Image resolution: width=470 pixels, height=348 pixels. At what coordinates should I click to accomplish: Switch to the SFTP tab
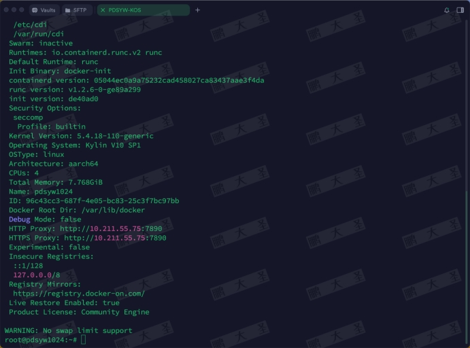77,10
